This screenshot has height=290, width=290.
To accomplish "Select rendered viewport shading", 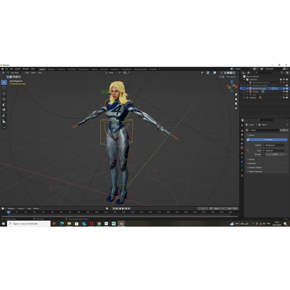I will tap(234, 73).
